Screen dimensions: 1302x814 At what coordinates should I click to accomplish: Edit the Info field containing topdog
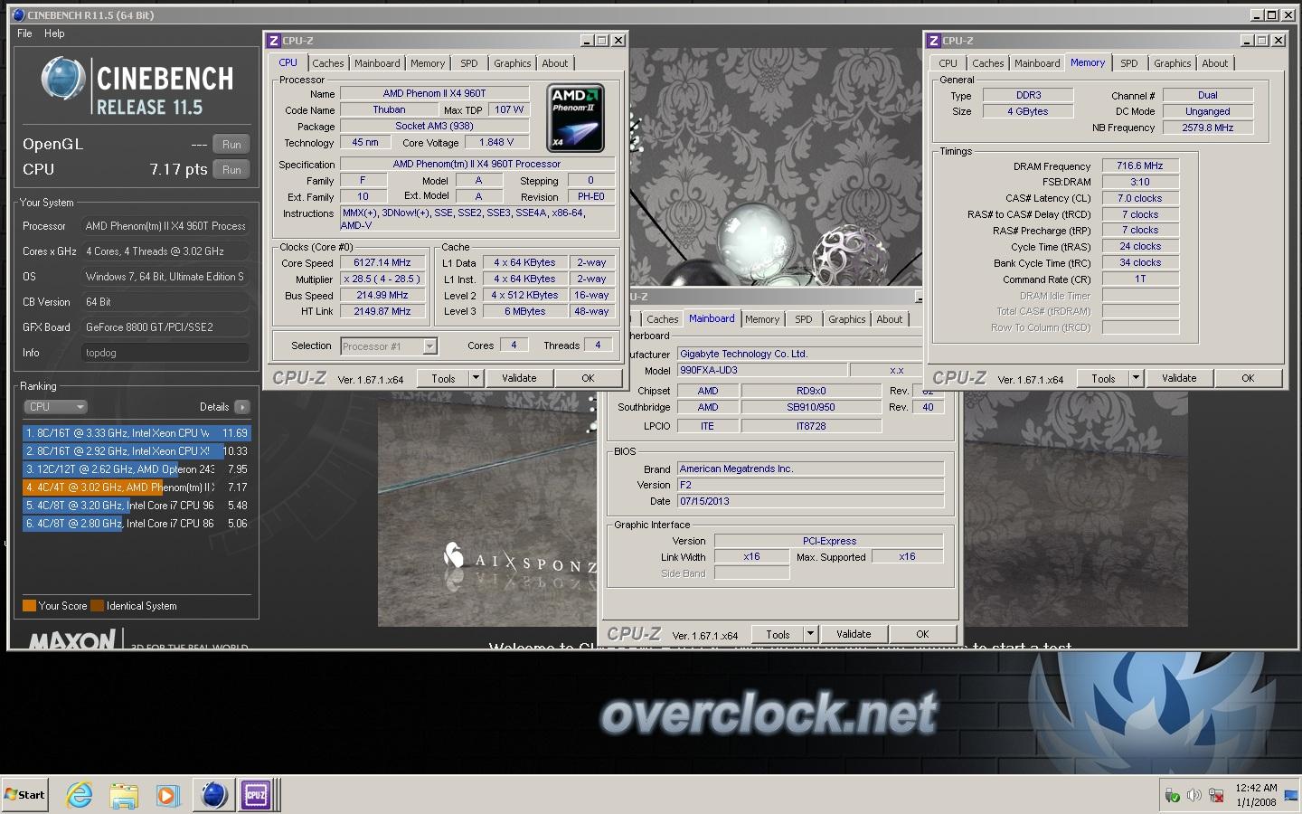[165, 353]
